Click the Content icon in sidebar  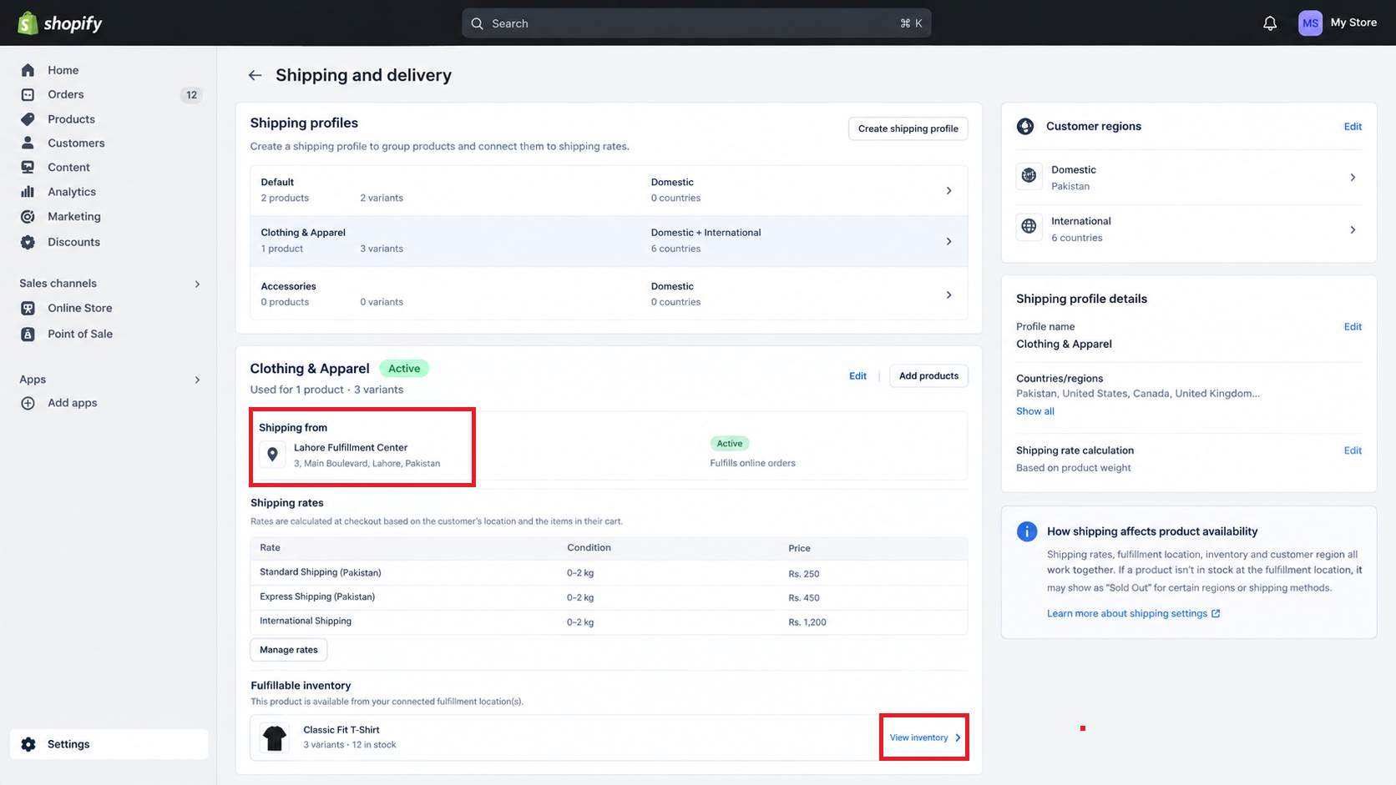click(28, 167)
